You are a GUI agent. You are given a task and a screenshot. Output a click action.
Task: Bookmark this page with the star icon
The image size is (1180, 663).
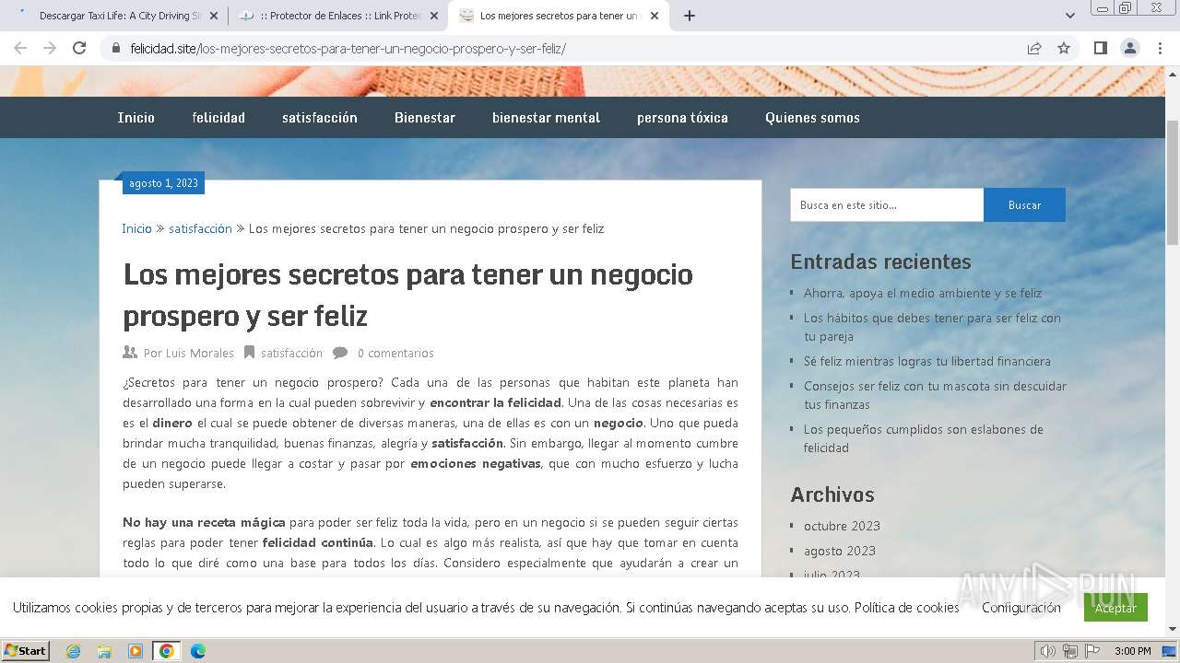click(x=1064, y=48)
